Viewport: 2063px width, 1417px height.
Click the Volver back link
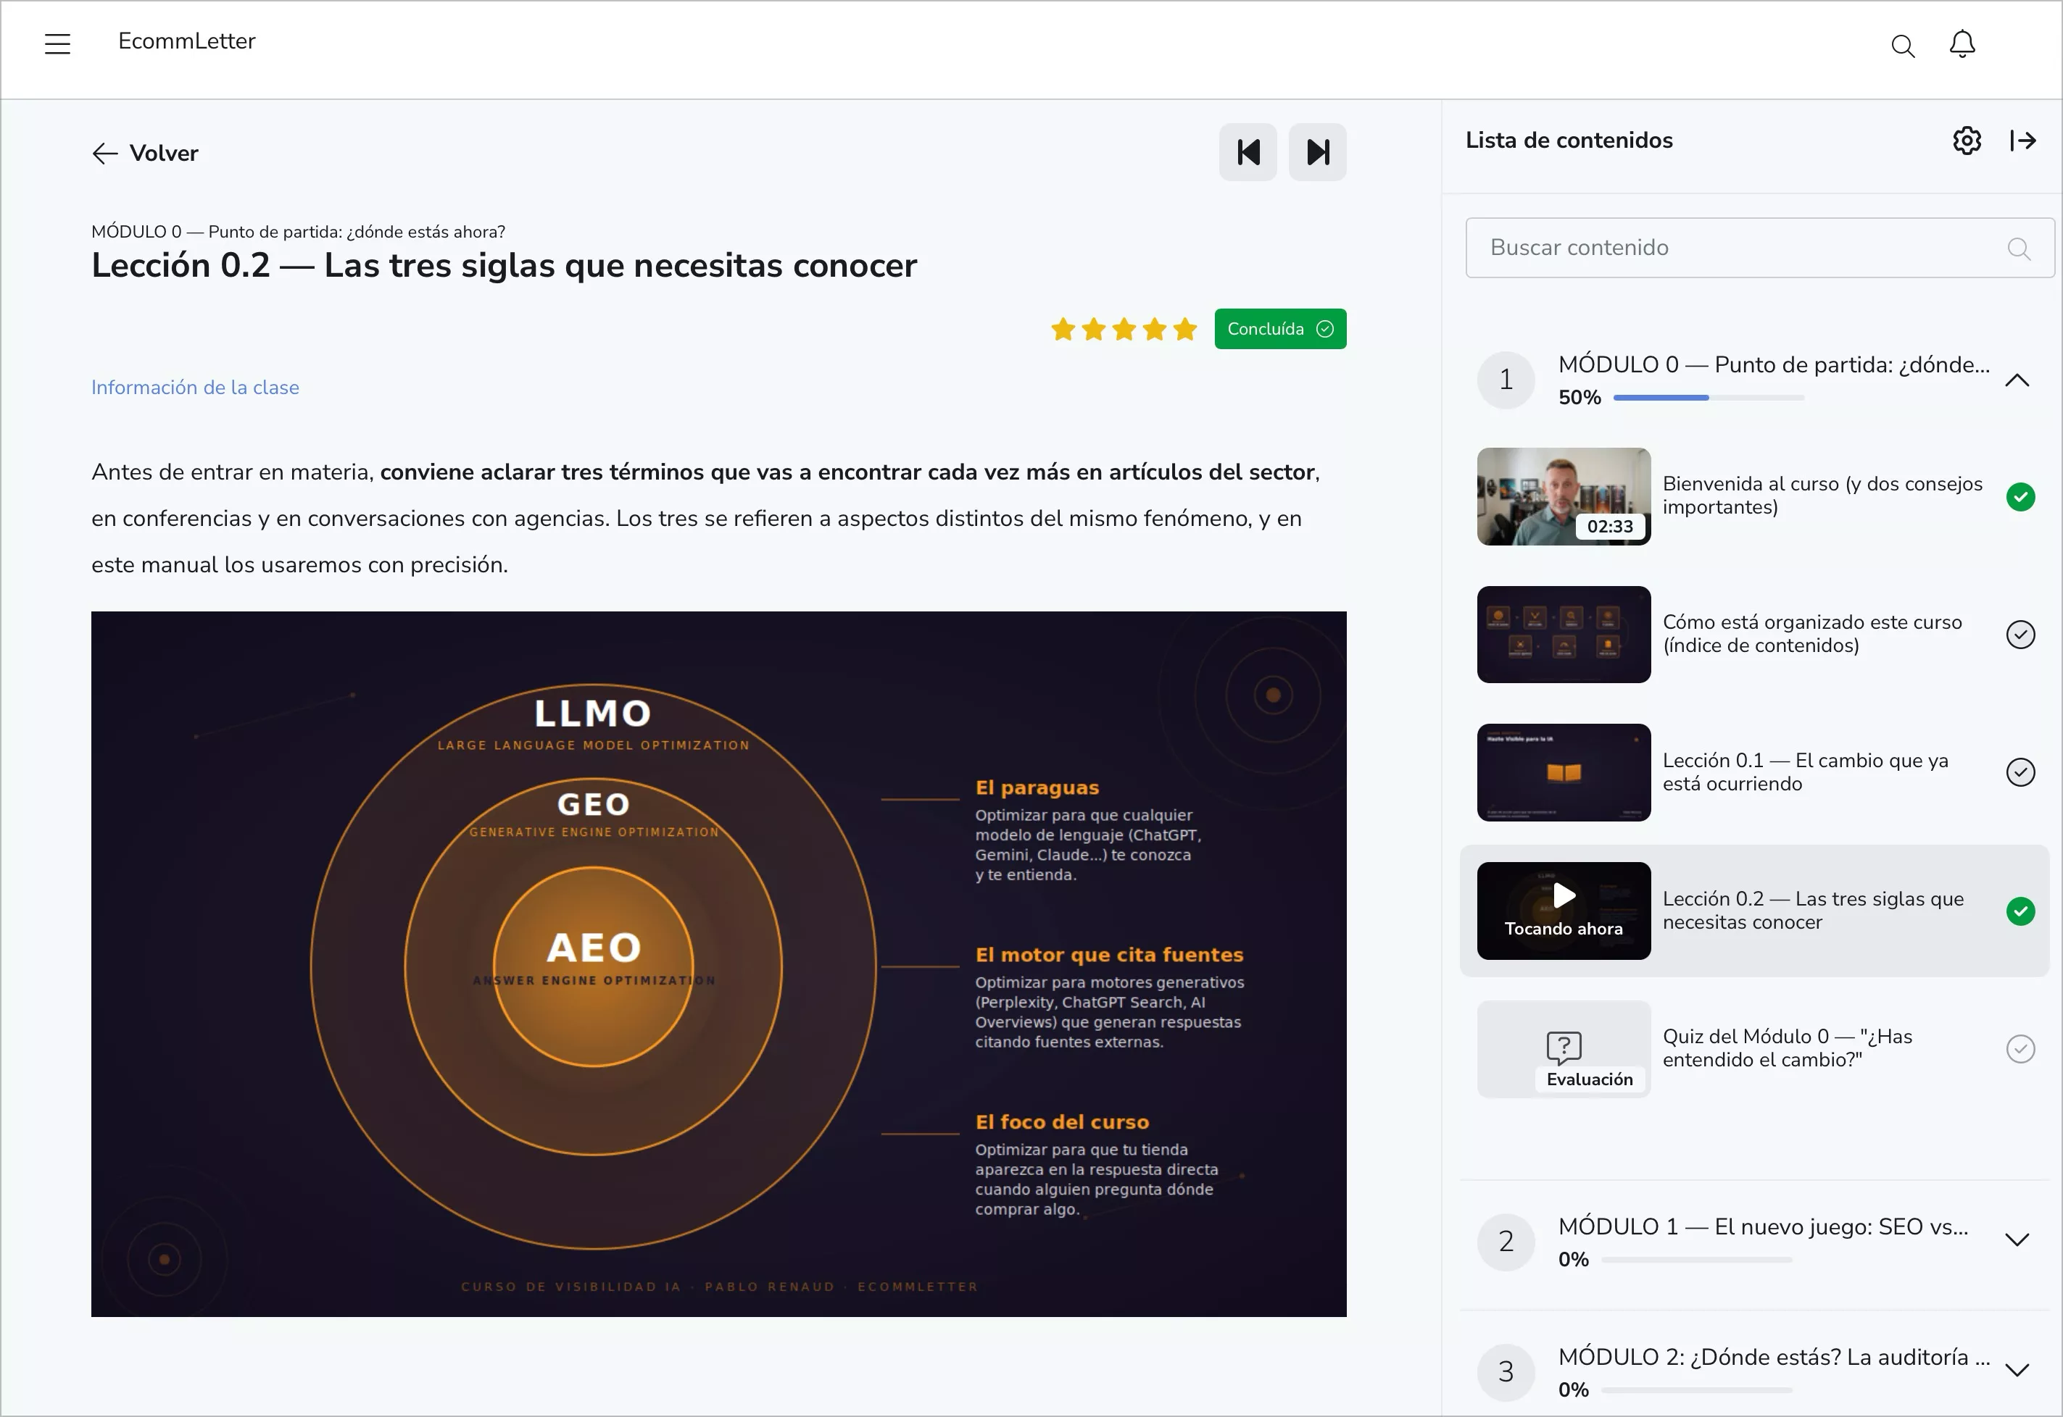(x=146, y=153)
